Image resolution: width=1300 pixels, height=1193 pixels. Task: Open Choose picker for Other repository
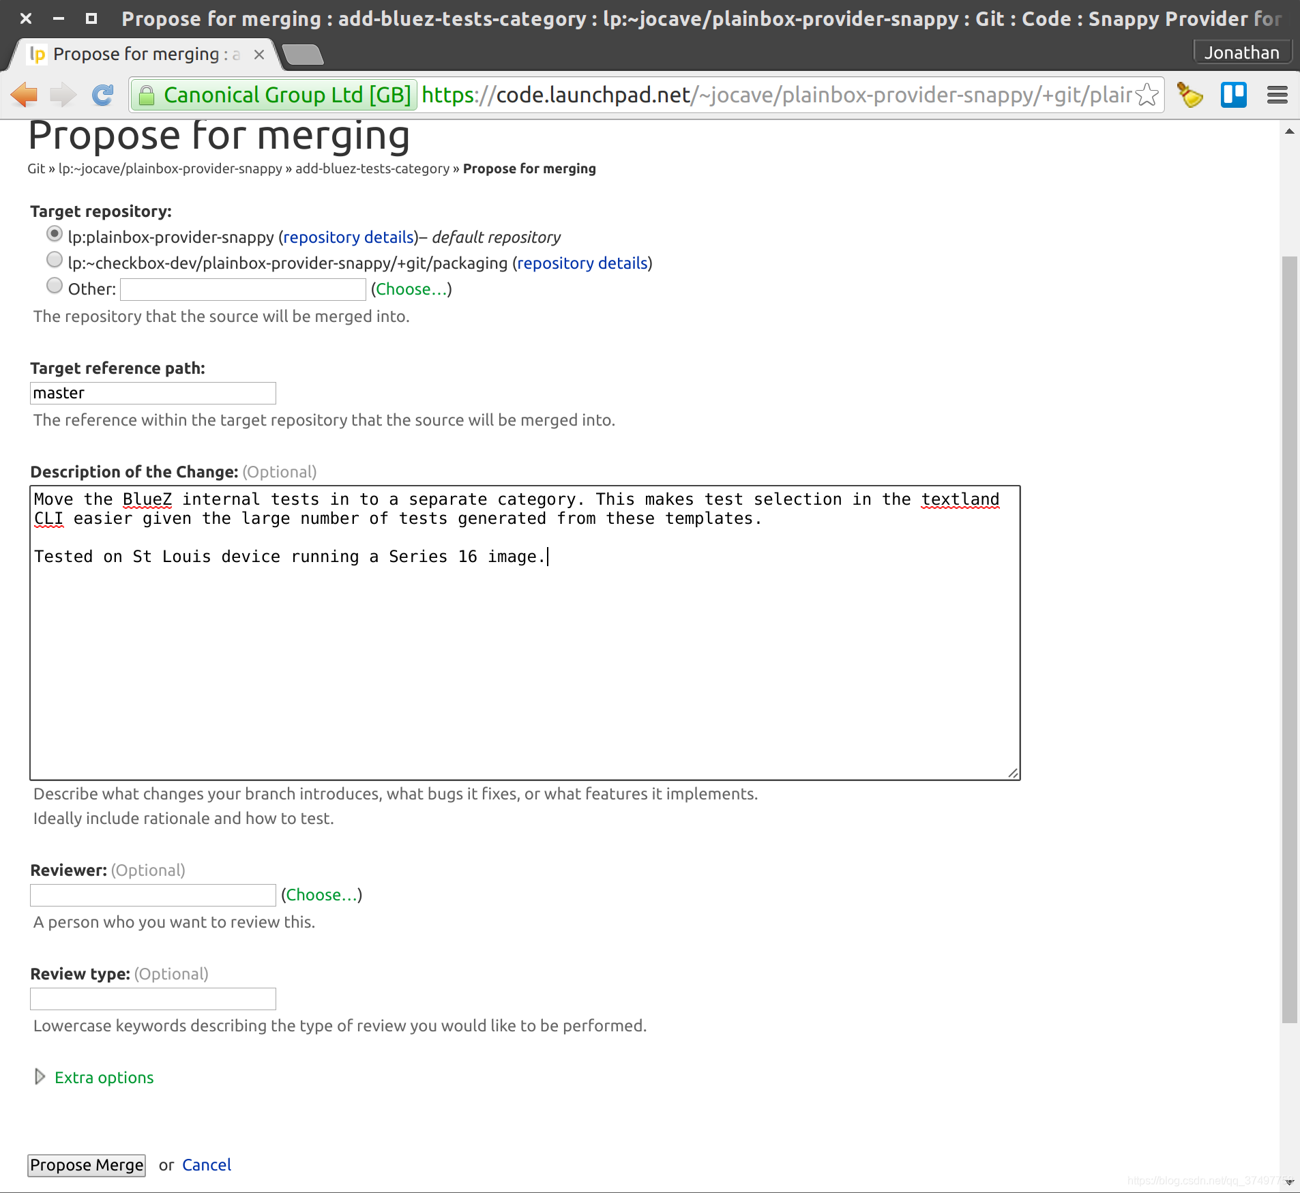click(x=411, y=289)
